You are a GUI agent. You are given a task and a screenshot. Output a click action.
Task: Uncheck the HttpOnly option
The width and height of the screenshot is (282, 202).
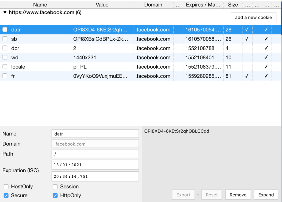point(55,195)
